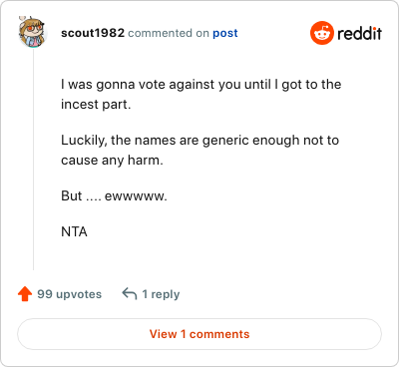Select the "99 upvotes" count label

pos(69,294)
